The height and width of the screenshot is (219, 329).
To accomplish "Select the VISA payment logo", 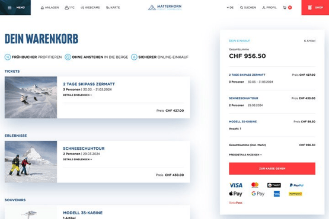I will click(236, 185).
